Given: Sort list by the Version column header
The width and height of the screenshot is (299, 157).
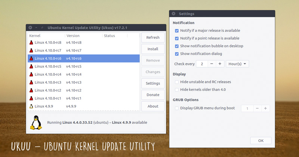Looking at the screenshot, I should 84,36.
